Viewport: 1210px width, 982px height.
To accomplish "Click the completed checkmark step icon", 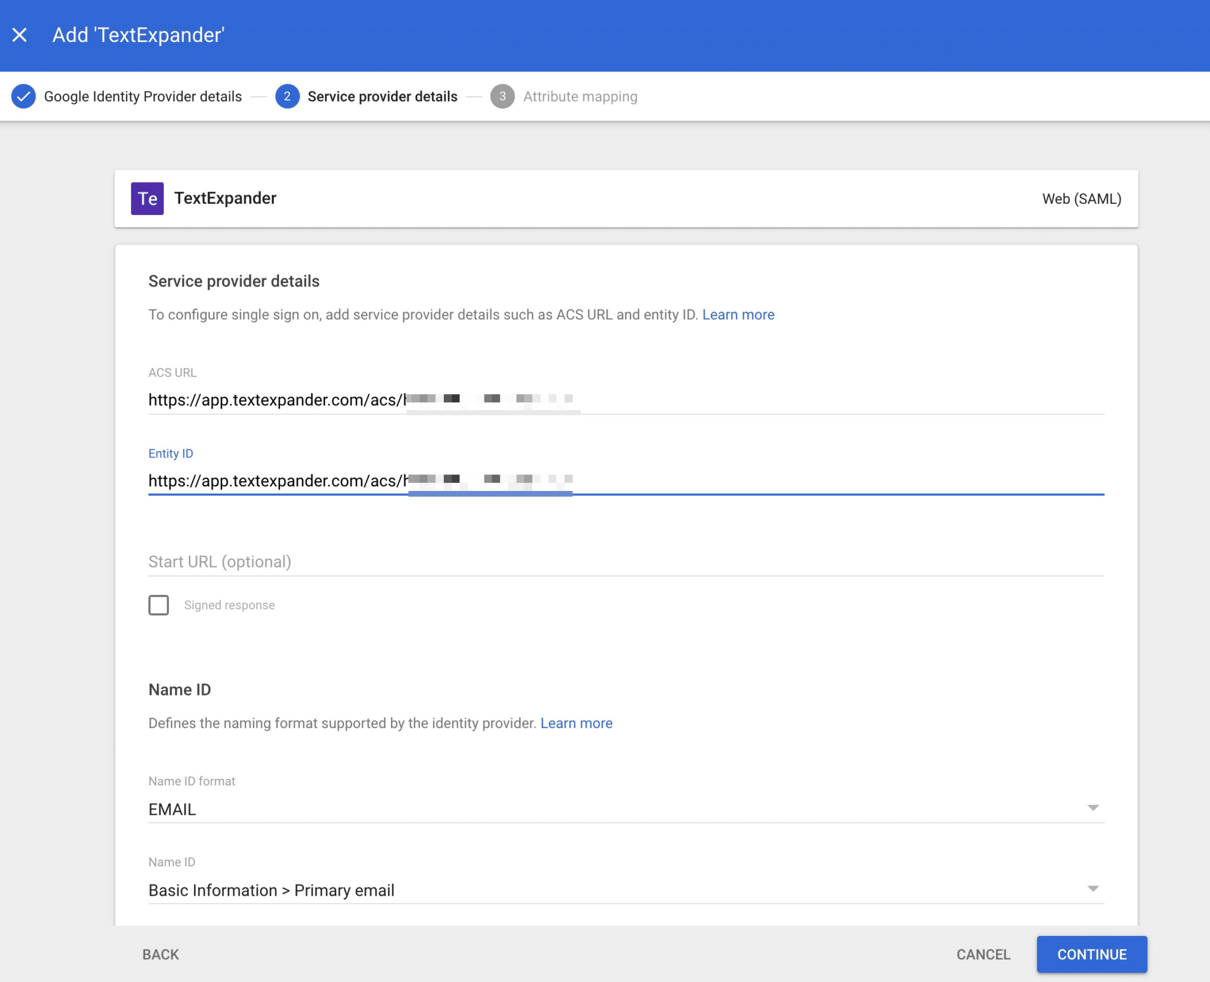I will [24, 96].
